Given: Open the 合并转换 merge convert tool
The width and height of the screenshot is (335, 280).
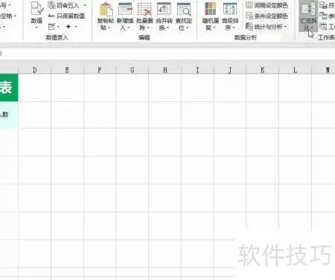Looking at the screenshot, I should tap(164, 16).
